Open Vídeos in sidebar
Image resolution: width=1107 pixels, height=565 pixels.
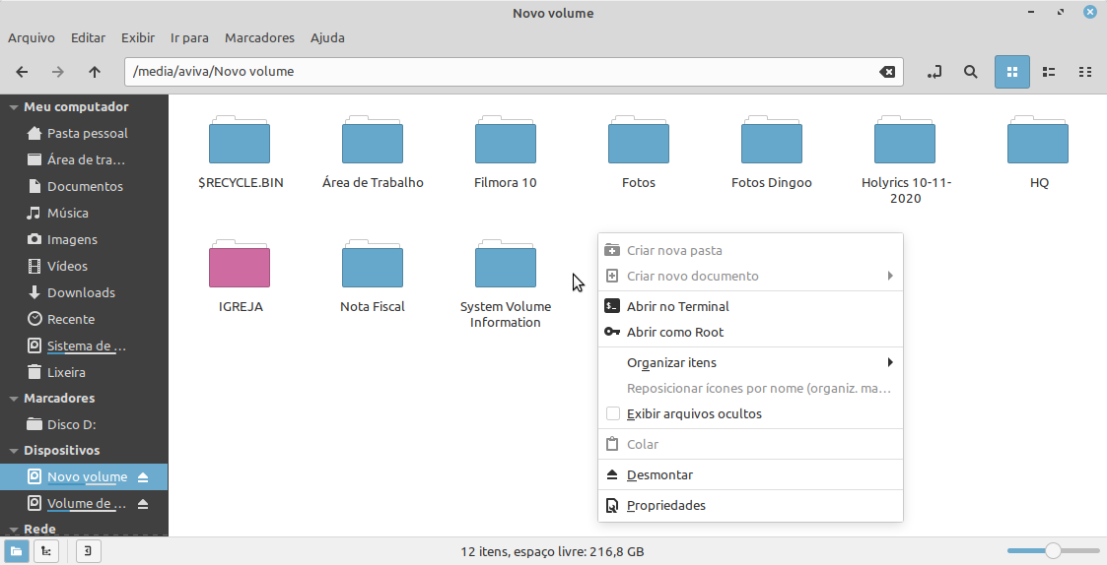pyautogui.click(x=84, y=266)
